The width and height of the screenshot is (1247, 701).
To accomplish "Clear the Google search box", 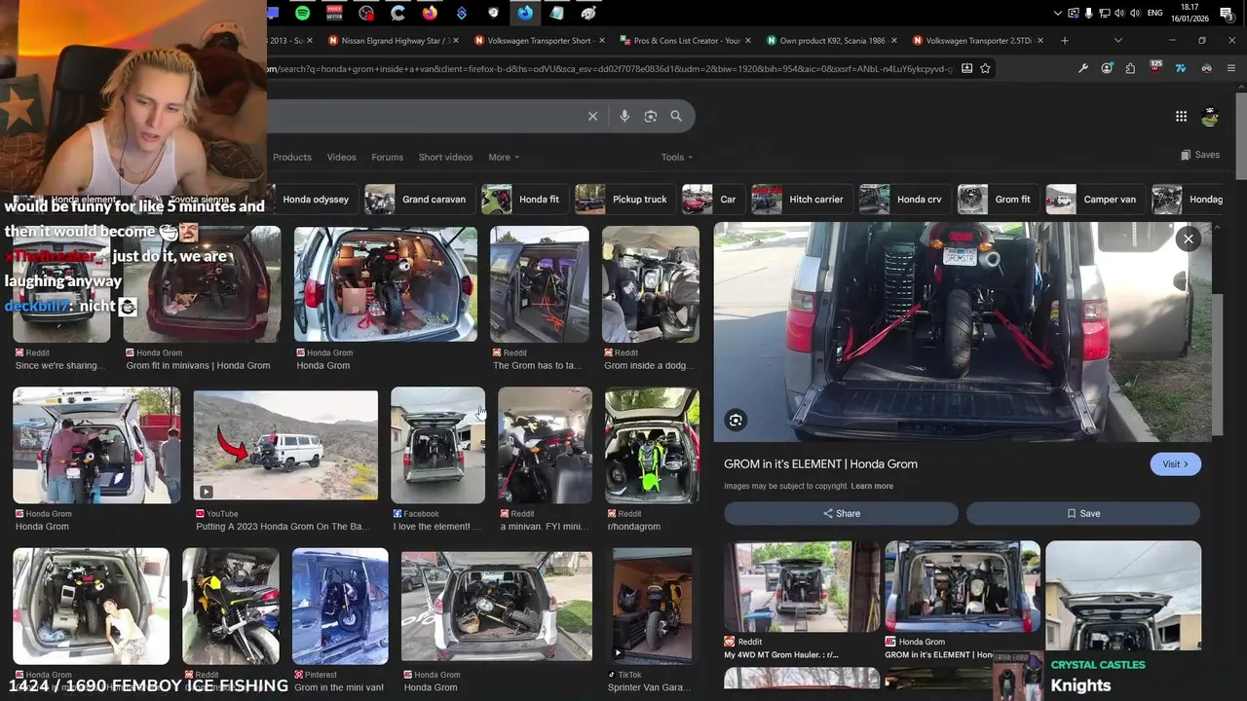I will pyautogui.click(x=592, y=116).
